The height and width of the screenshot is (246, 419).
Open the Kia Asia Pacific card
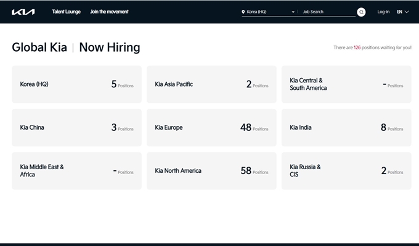pyautogui.click(x=211, y=84)
